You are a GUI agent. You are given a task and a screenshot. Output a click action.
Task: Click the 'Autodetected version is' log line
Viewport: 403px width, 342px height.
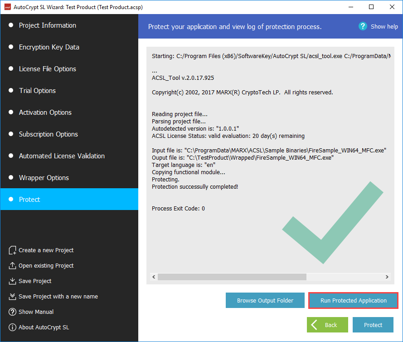tap(195, 128)
